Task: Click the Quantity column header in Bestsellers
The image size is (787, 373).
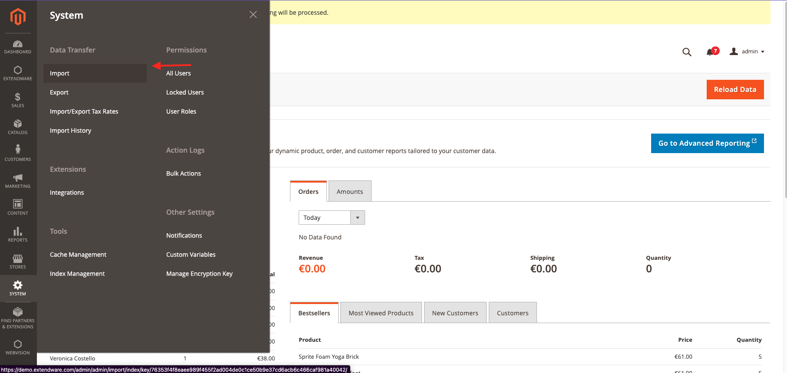Action: point(749,340)
